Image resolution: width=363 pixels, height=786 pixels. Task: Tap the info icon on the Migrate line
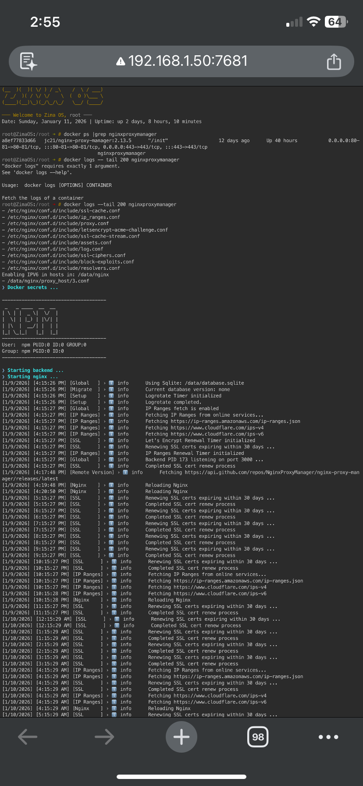(111, 389)
